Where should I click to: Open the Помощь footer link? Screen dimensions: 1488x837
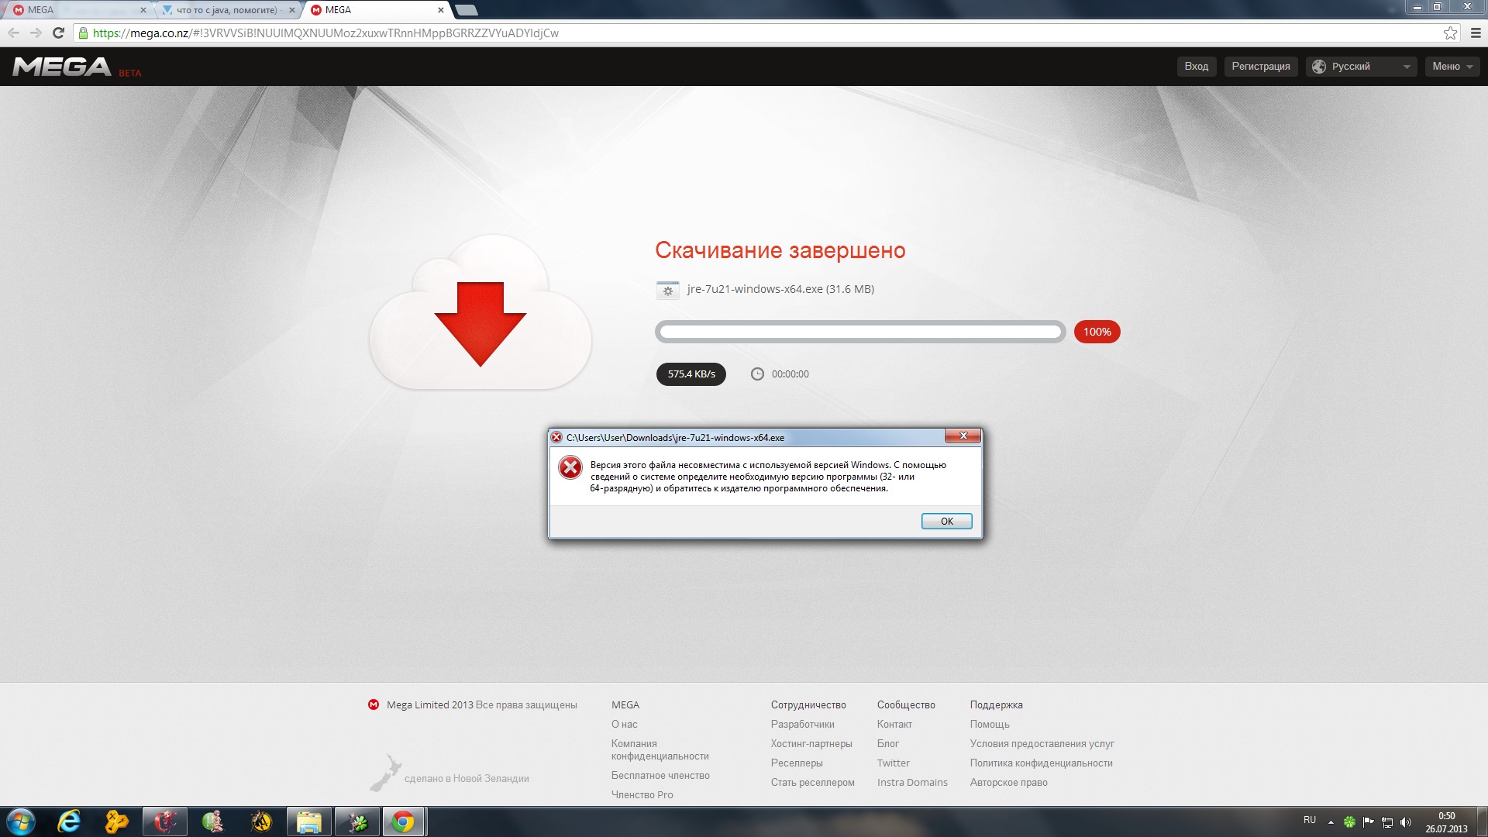click(x=990, y=724)
